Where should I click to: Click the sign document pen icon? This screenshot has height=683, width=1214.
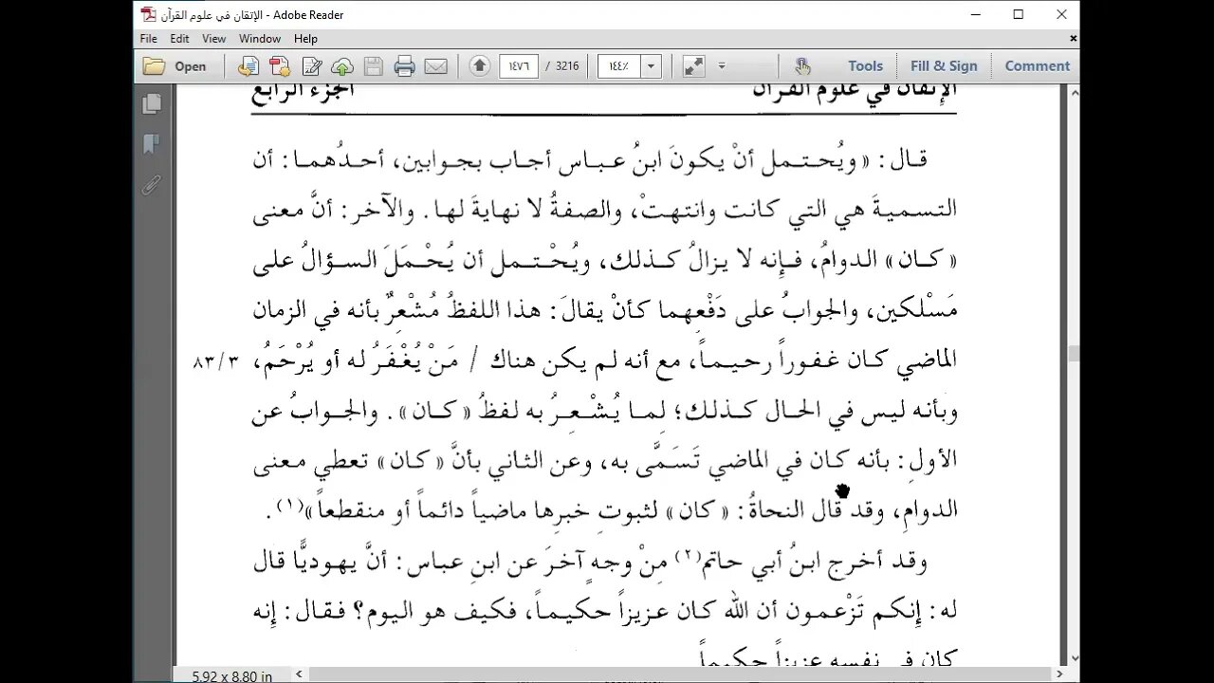point(312,66)
